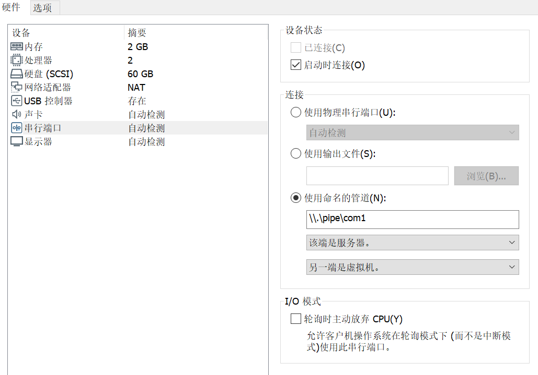The image size is (538, 375).
Task: Click the 浏览(B) button
Action: point(486,176)
